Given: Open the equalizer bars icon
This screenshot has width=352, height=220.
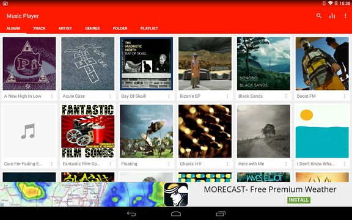Looking at the screenshot, I should click(x=332, y=16).
